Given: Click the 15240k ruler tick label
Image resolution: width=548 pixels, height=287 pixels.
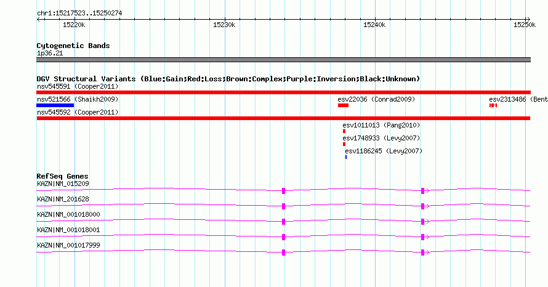Looking at the screenshot, I should pyautogui.click(x=374, y=25).
